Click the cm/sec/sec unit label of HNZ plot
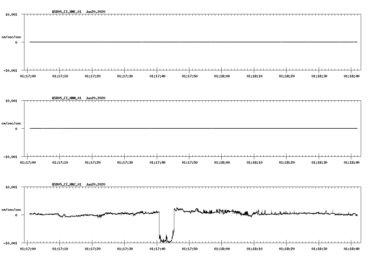 coord(11,210)
